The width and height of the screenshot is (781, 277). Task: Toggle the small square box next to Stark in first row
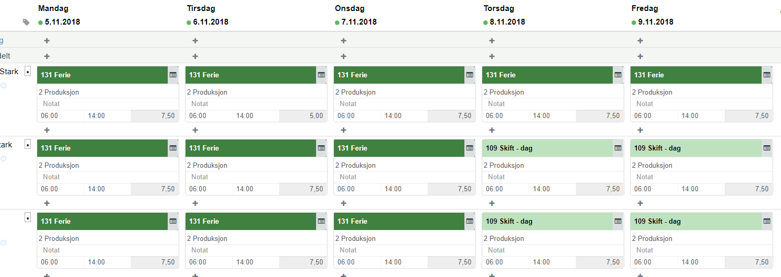click(28, 72)
